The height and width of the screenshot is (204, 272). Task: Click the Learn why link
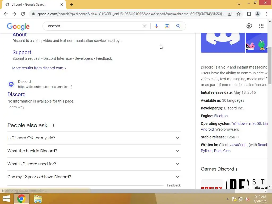[x=16, y=107]
